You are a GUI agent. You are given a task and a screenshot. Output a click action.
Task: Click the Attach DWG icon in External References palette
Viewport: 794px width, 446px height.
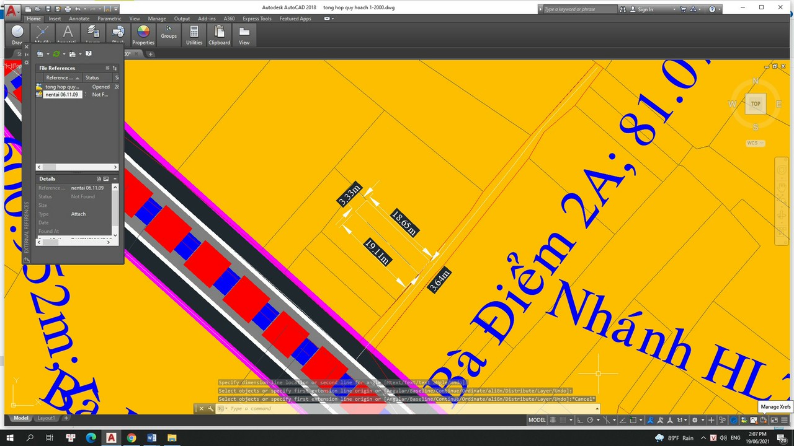[x=40, y=54]
